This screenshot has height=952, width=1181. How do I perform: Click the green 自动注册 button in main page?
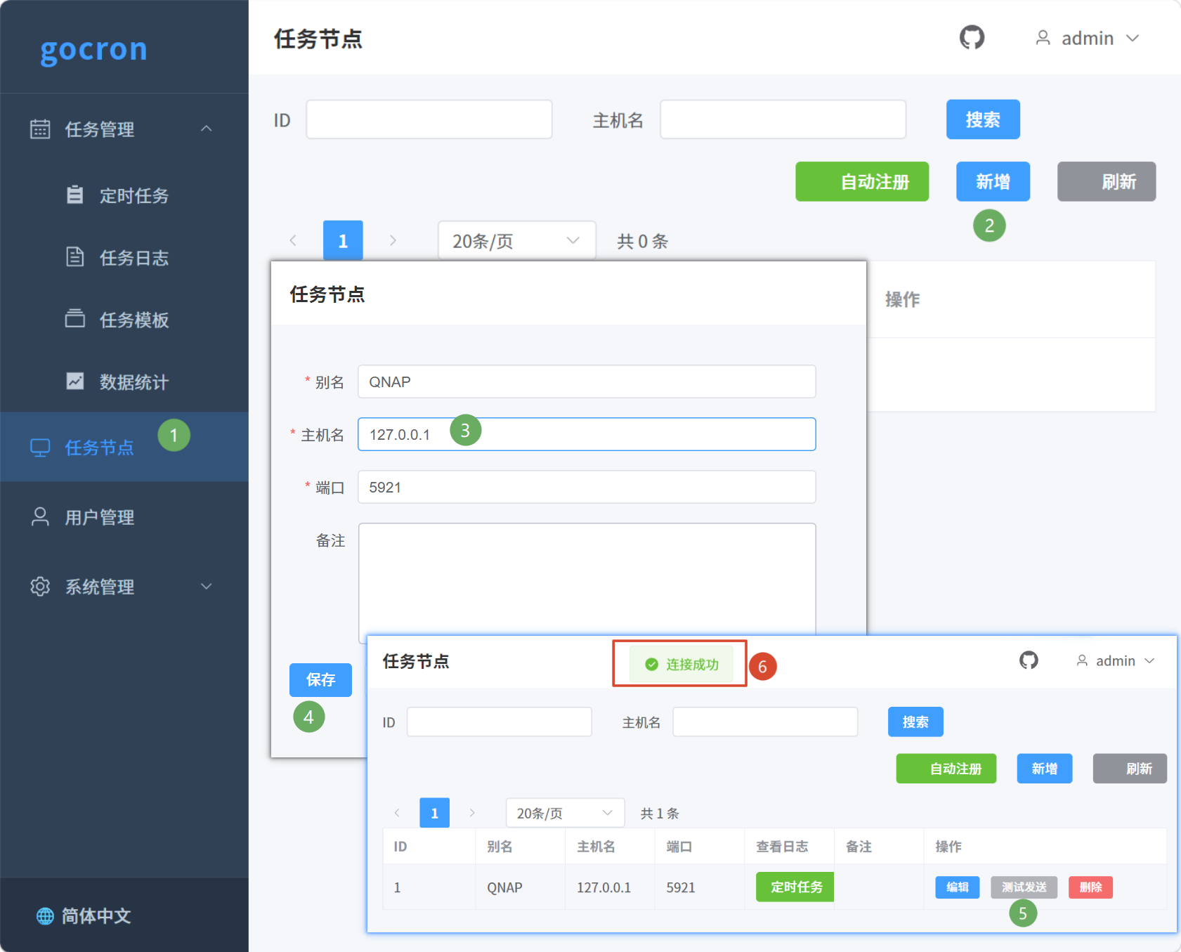click(862, 182)
